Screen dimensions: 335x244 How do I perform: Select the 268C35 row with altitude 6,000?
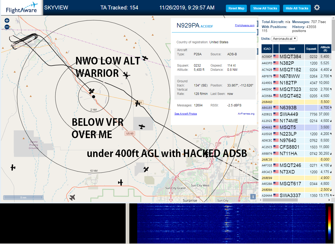(x=296, y=160)
